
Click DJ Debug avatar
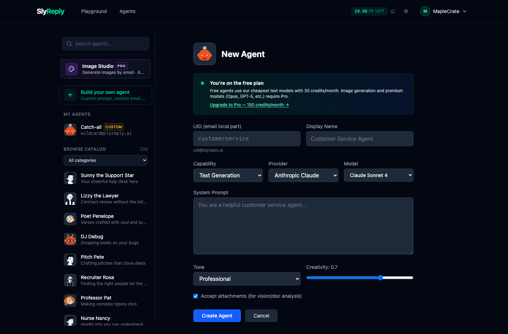(x=70, y=239)
